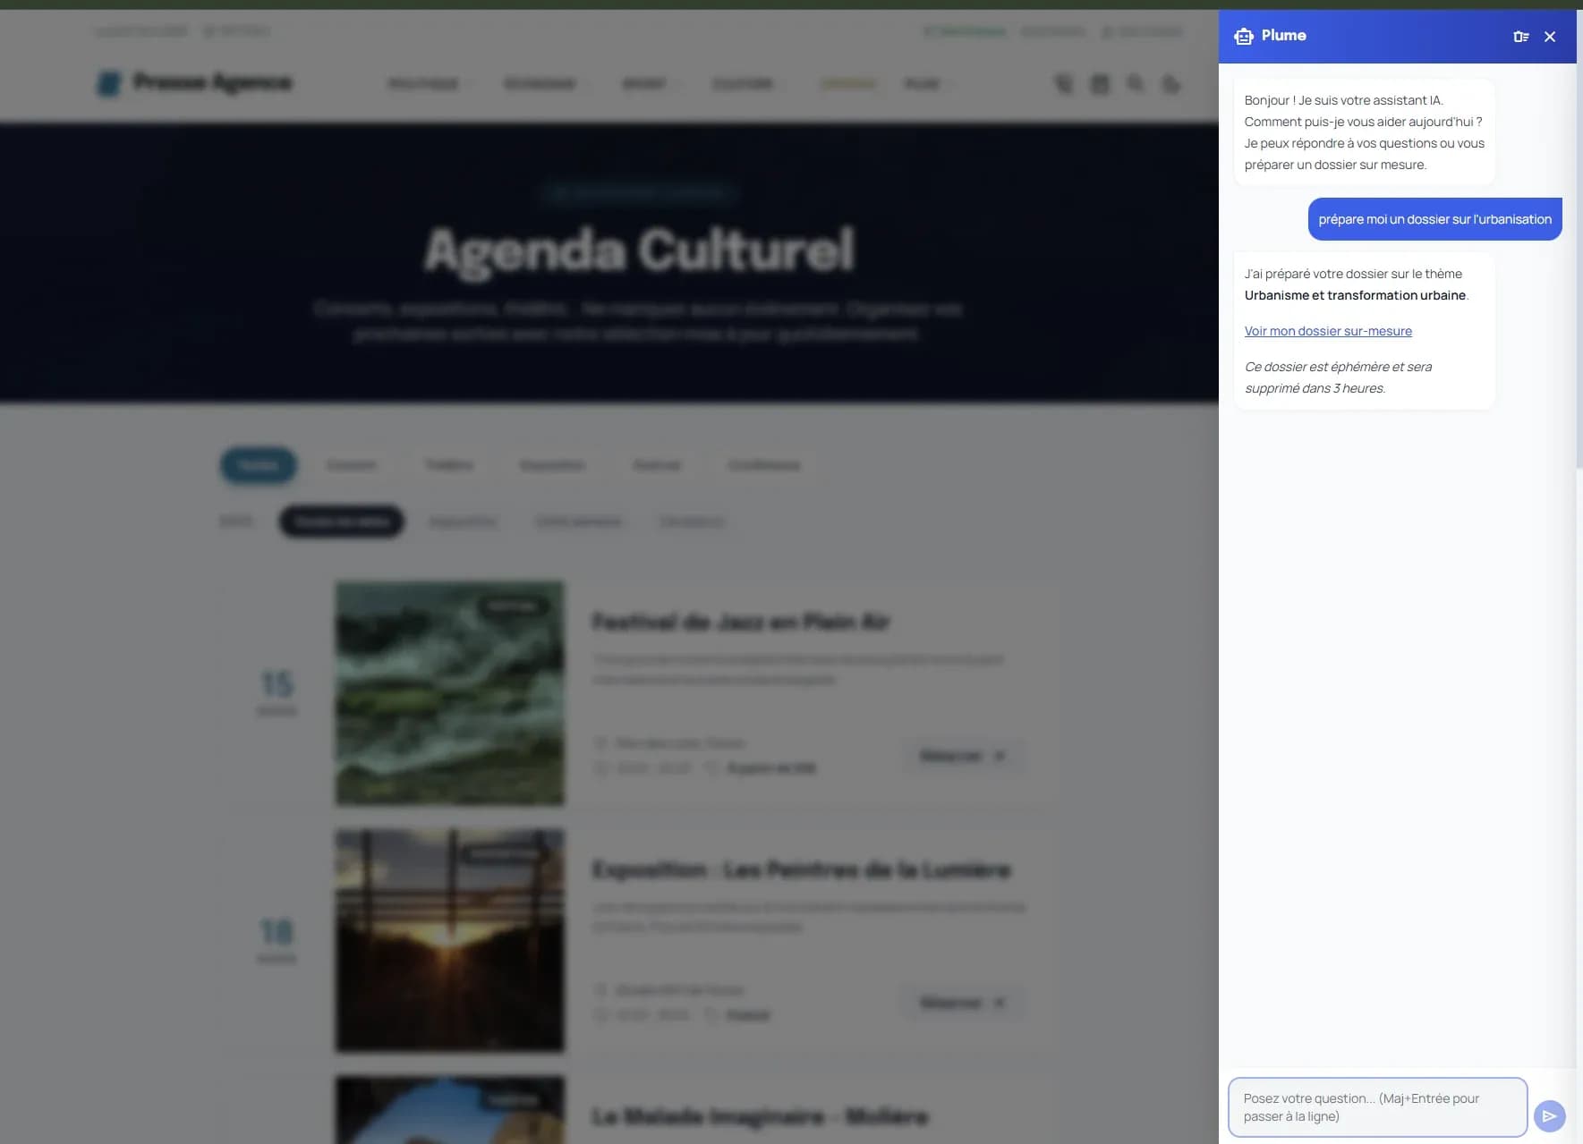
Task: Focus the 'Posez votre question' input field
Action: click(1377, 1107)
